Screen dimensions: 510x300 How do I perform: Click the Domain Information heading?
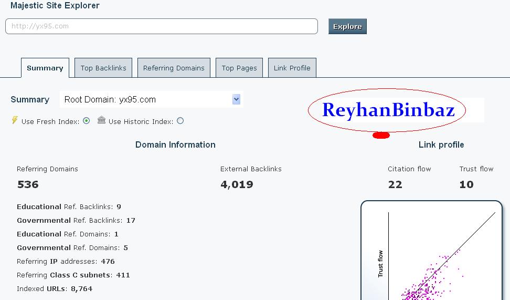[x=175, y=144]
